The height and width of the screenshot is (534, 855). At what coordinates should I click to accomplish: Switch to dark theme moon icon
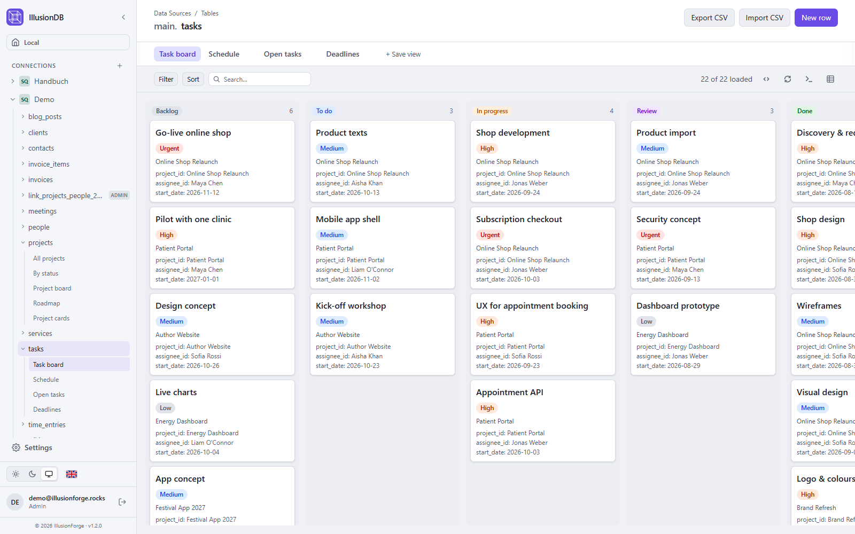32,474
